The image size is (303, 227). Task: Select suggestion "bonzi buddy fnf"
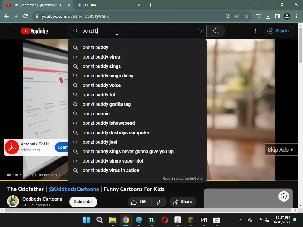[x=137, y=95]
